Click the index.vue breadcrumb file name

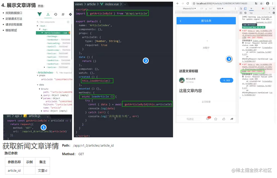click(x=112, y=4)
